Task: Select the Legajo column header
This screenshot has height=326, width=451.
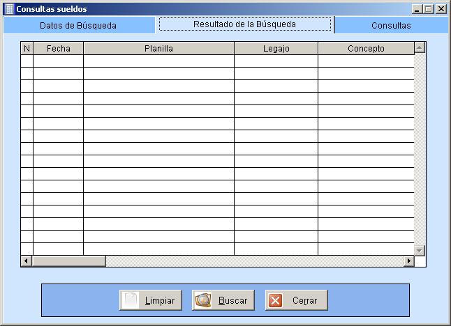Action: click(x=276, y=49)
